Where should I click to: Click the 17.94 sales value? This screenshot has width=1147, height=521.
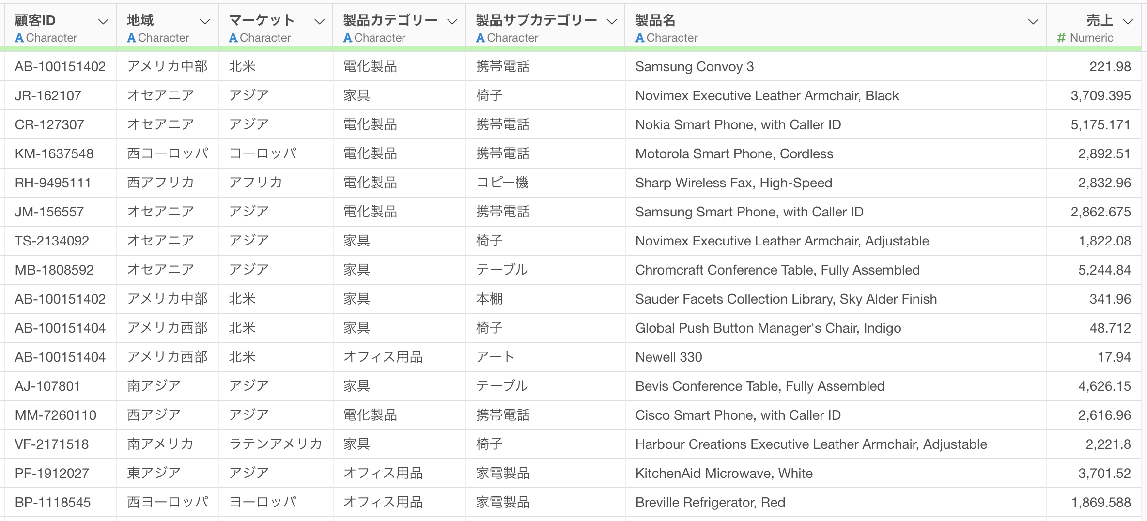[1114, 357]
